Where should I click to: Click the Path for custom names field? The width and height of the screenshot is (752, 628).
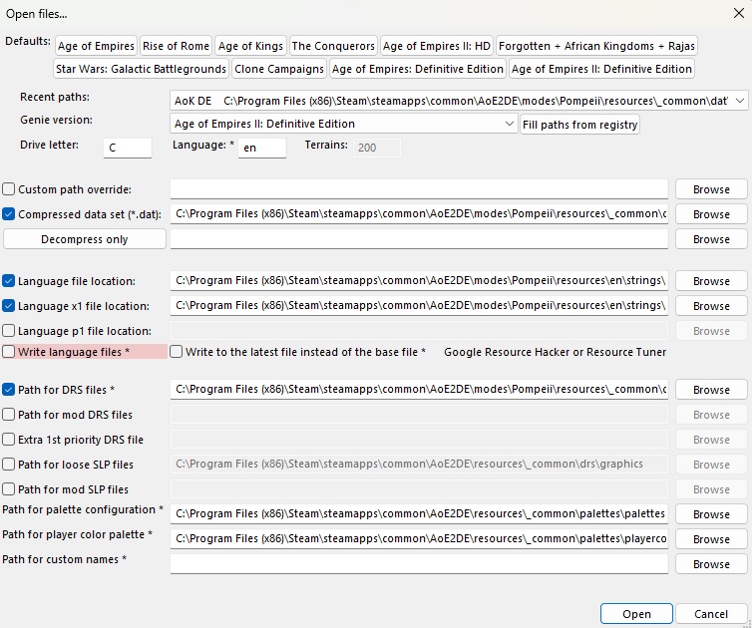pos(419,564)
